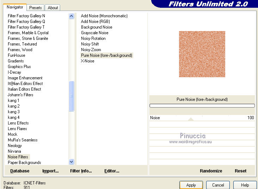Select Frames, Marble & Crystal category
The width and height of the screenshot is (258, 189).
coord(28,33)
